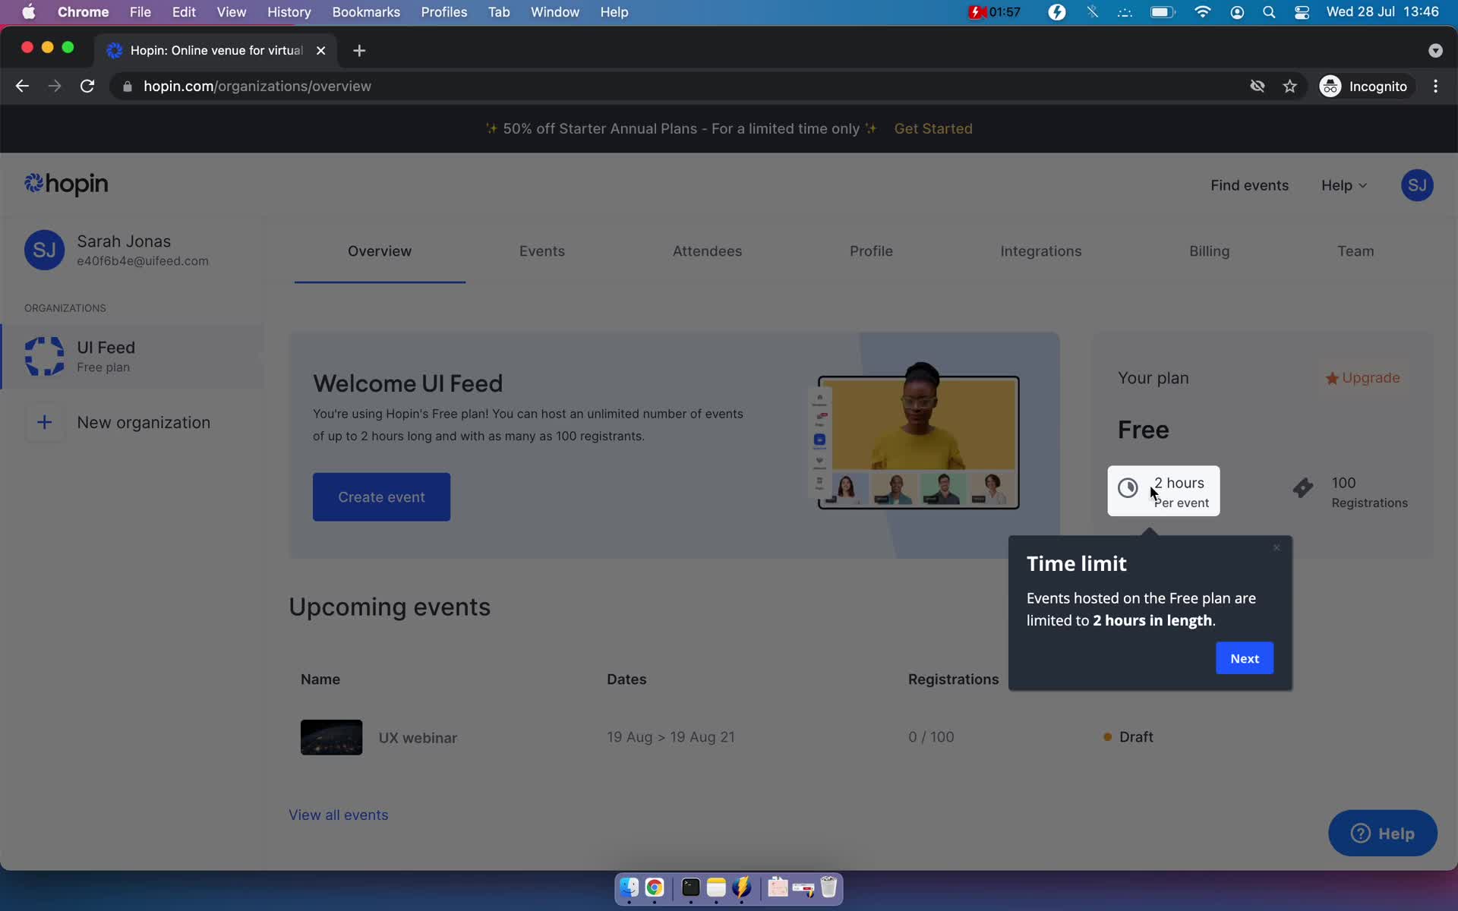Open the History menu
The image size is (1458, 911).
(289, 12)
